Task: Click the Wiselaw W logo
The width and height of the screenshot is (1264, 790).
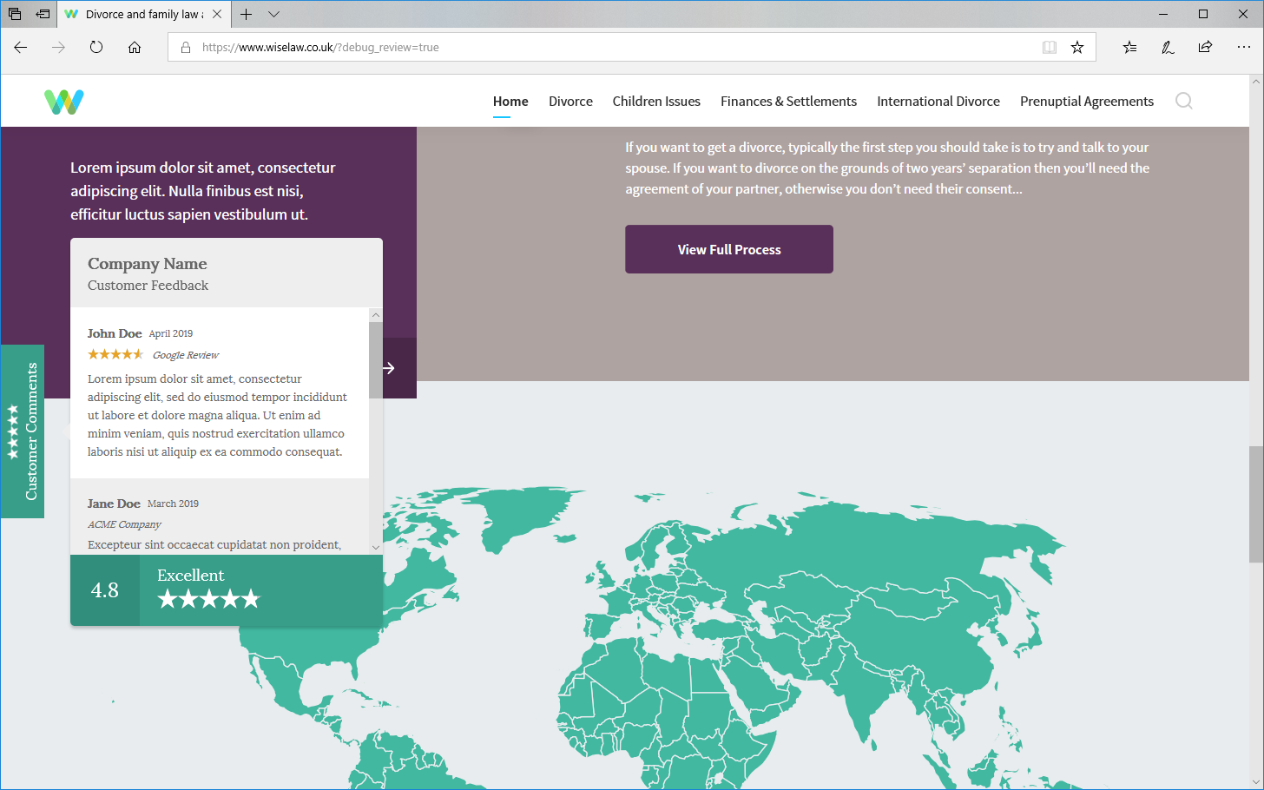Action: click(64, 102)
